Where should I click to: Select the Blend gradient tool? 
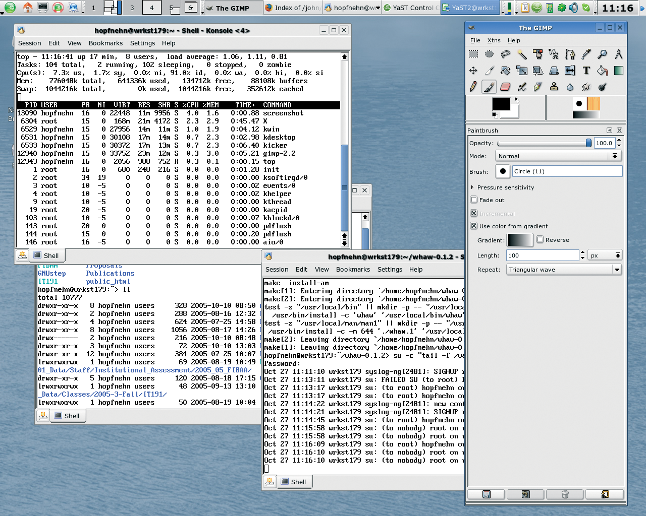click(619, 71)
